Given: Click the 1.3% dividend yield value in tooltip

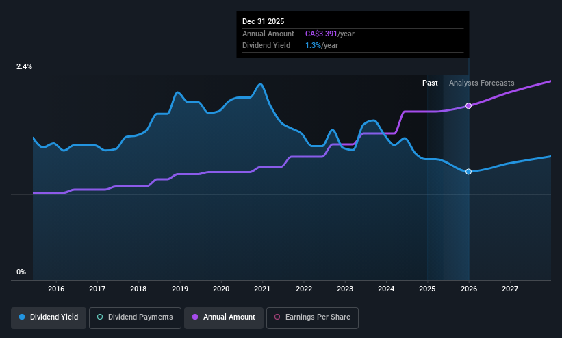Looking at the screenshot, I should click(314, 46).
